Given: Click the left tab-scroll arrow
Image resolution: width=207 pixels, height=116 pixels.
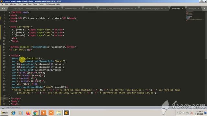Looking at the screenshot, I should click(x=2, y=8).
